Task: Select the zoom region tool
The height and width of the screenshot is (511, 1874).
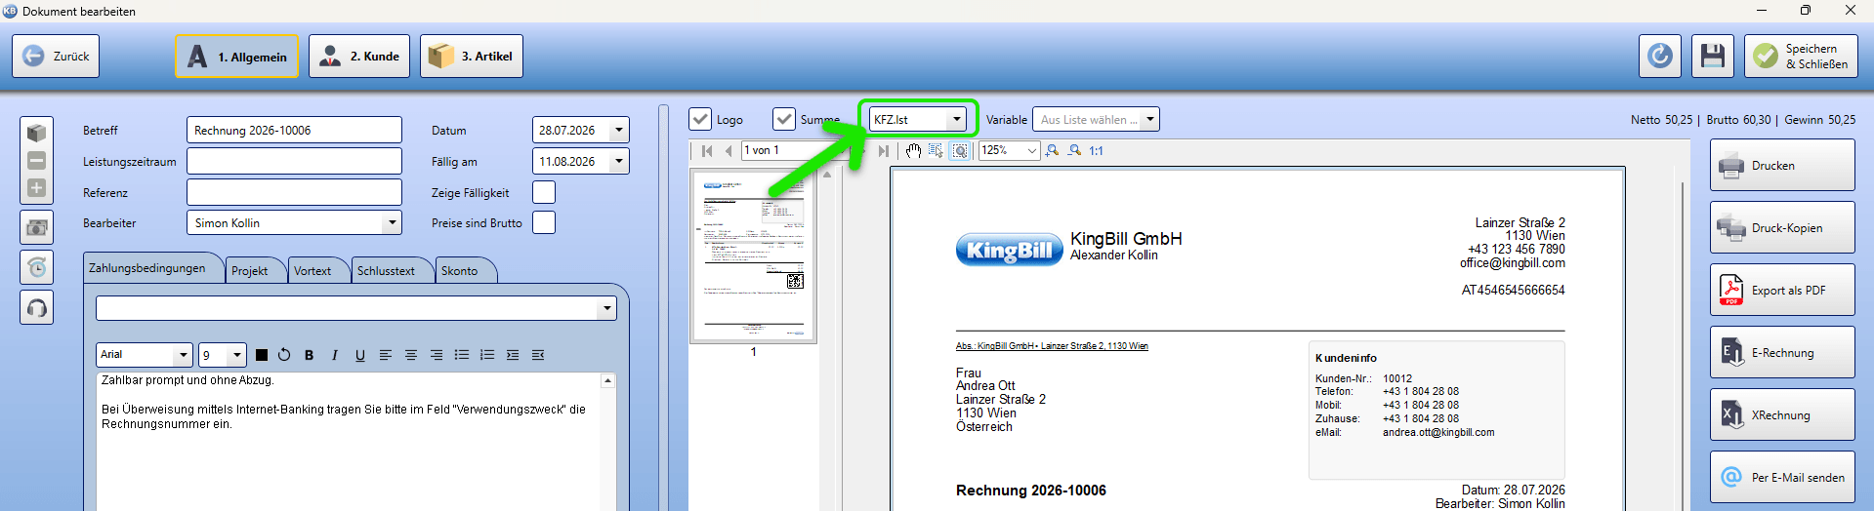Action: [961, 151]
